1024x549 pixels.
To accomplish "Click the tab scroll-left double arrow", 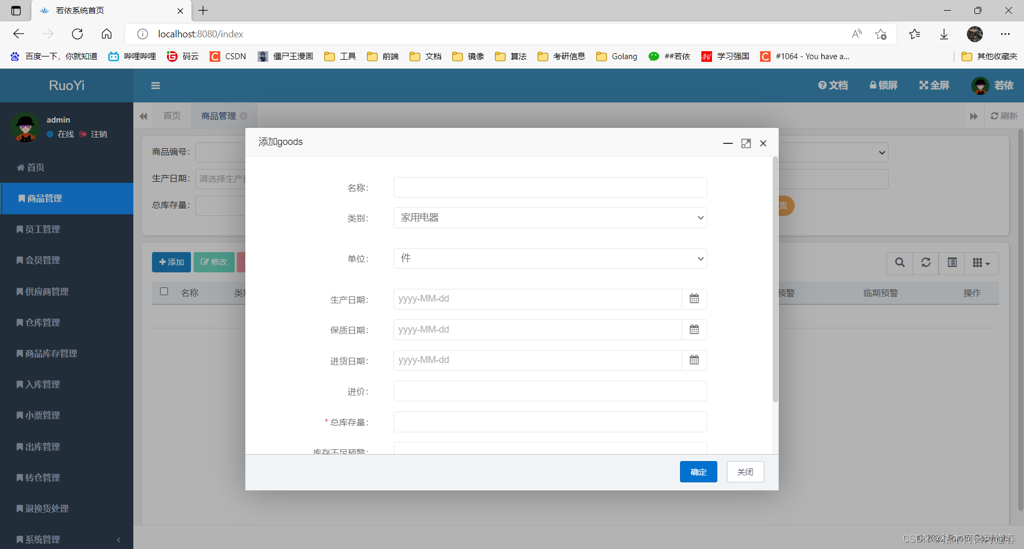I will point(143,116).
